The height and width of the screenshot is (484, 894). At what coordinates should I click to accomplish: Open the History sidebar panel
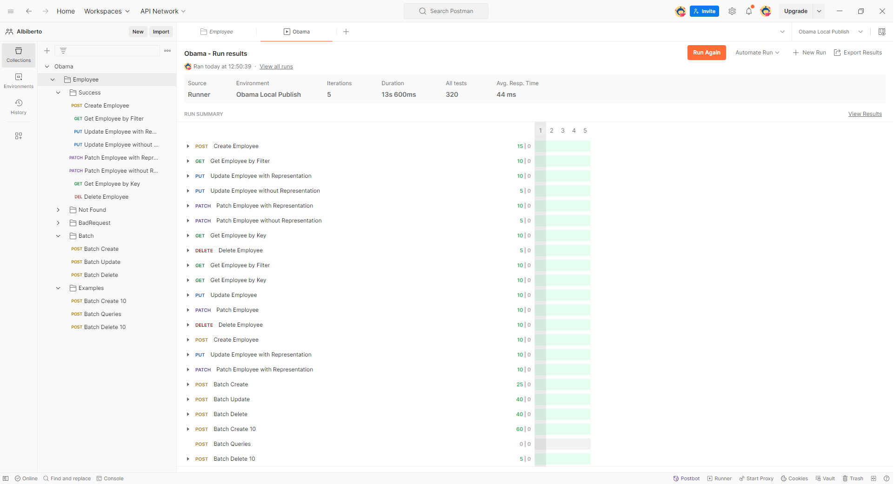(x=19, y=107)
